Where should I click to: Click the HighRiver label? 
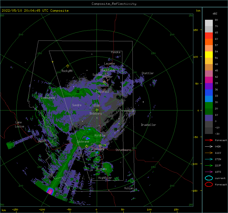coord(105,178)
